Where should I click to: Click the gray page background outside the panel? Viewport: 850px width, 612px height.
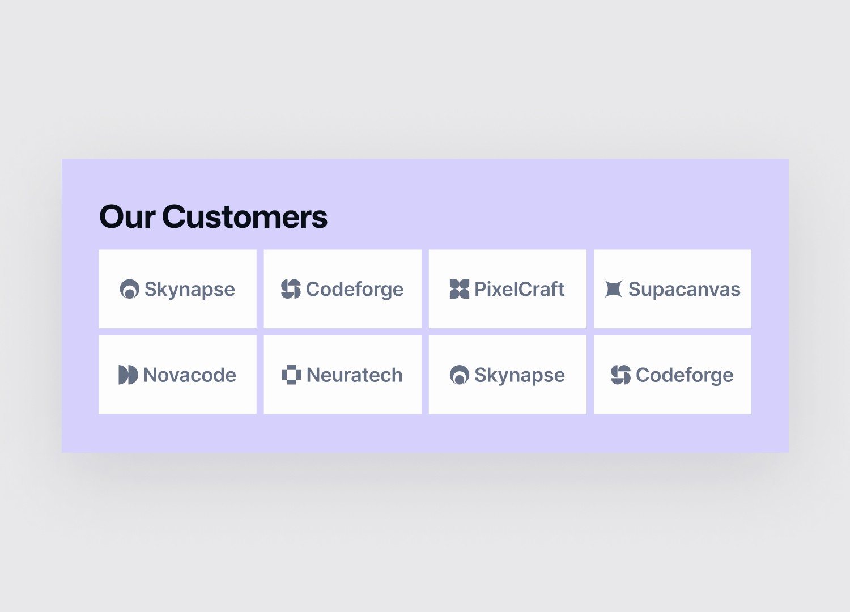pos(425,79)
